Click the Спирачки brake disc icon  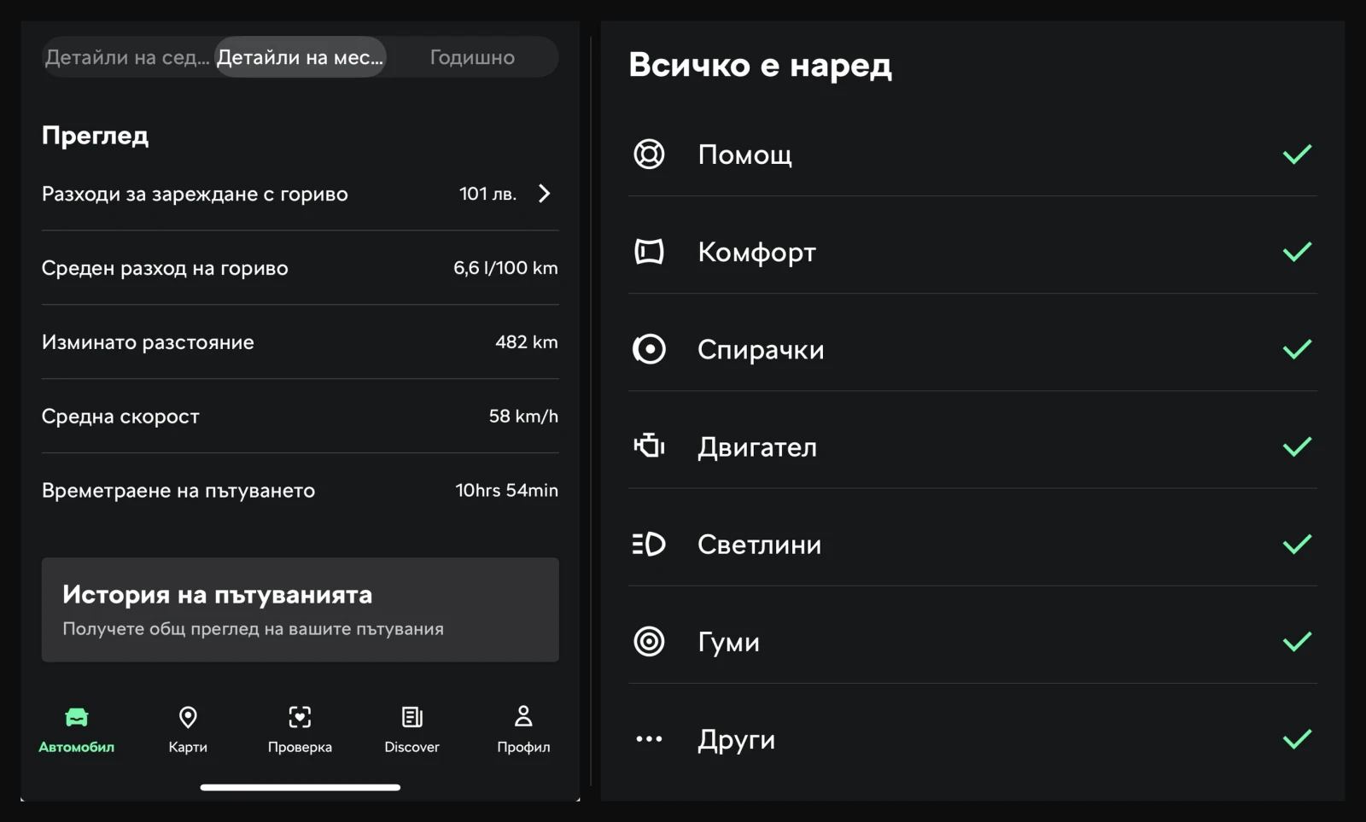(649, 349)
